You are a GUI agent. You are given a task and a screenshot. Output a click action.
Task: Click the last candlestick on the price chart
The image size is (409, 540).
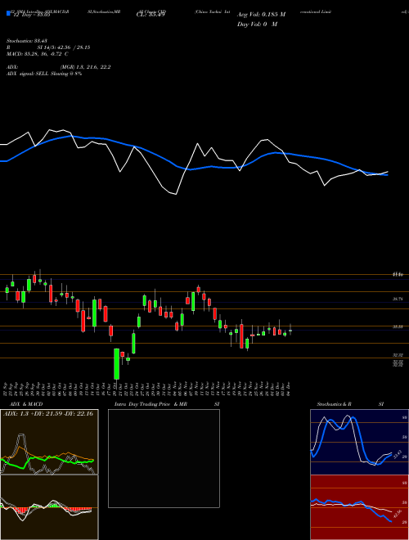(x=290, y=330)
